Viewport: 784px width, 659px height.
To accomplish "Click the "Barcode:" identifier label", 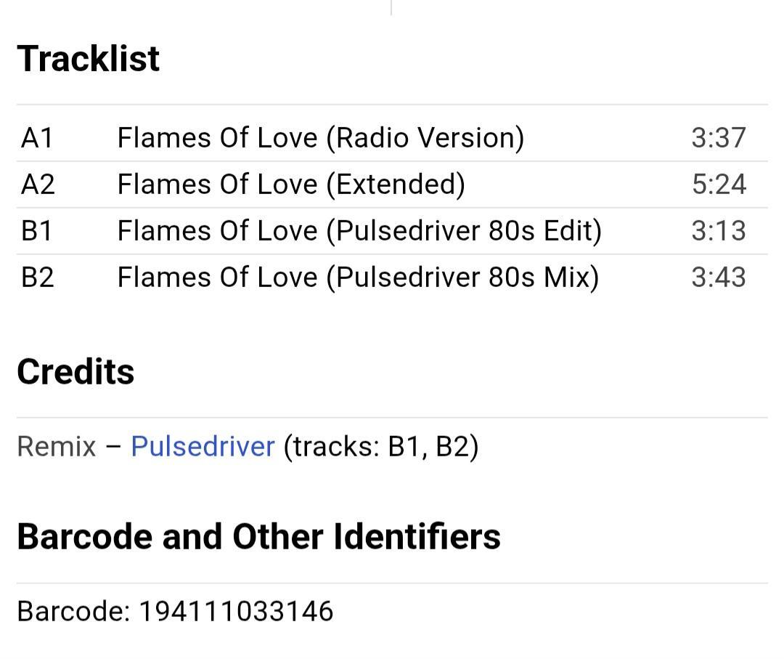I will [73, 611].
